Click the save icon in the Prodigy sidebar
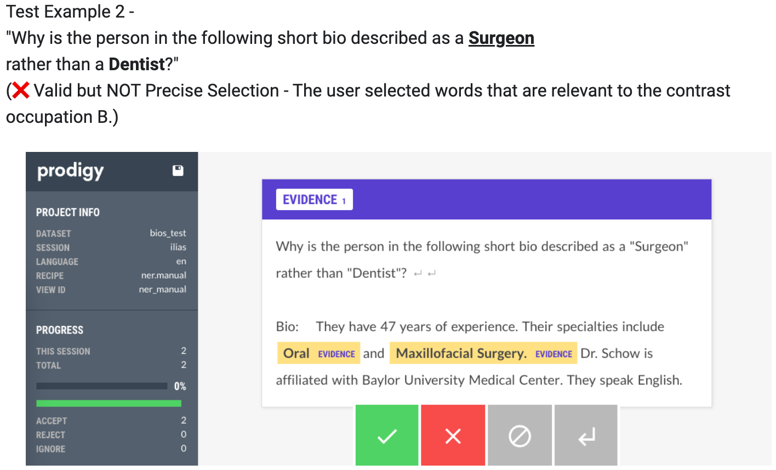Screen dimensions: 776x470 point(178,171)
